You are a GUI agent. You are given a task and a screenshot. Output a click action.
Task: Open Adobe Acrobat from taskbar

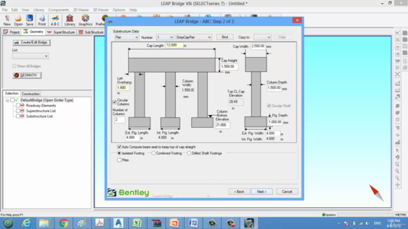(x=99, y=223)
